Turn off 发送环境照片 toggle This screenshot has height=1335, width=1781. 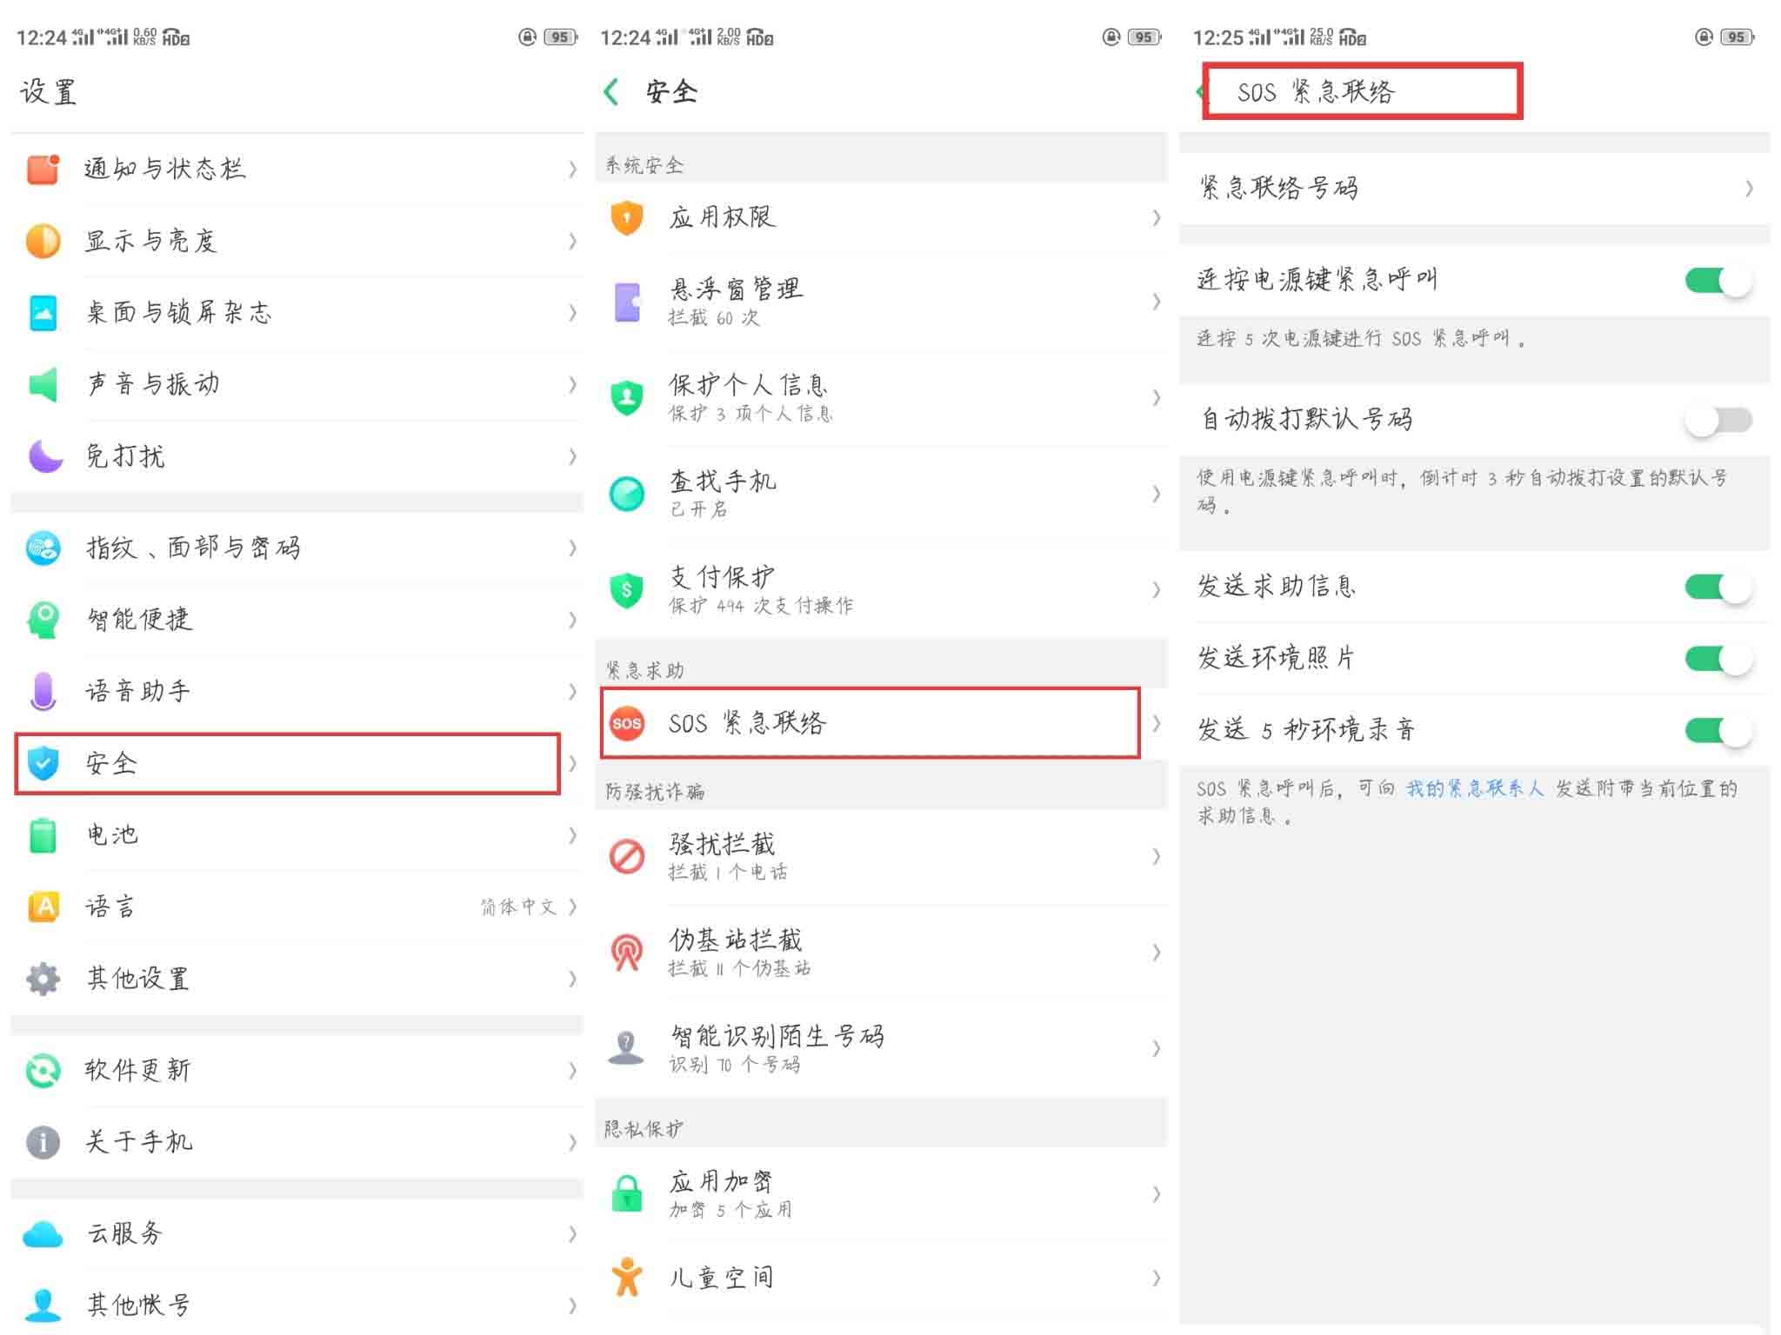pos(1717,659)
